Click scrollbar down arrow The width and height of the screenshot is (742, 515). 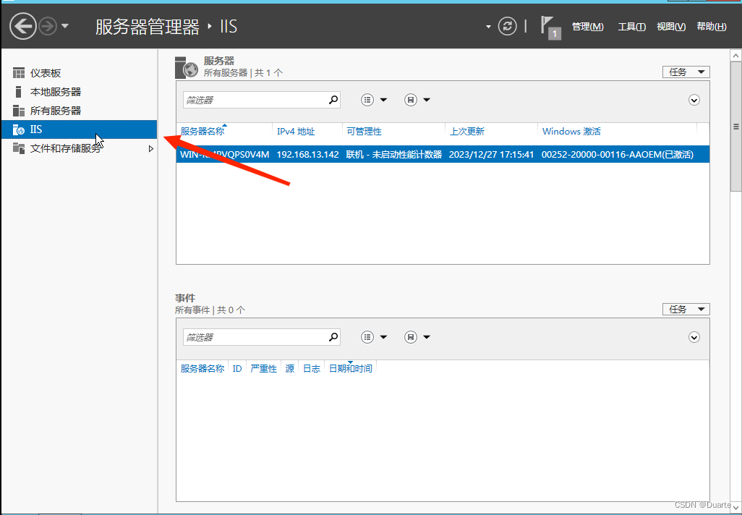[735, 506]
